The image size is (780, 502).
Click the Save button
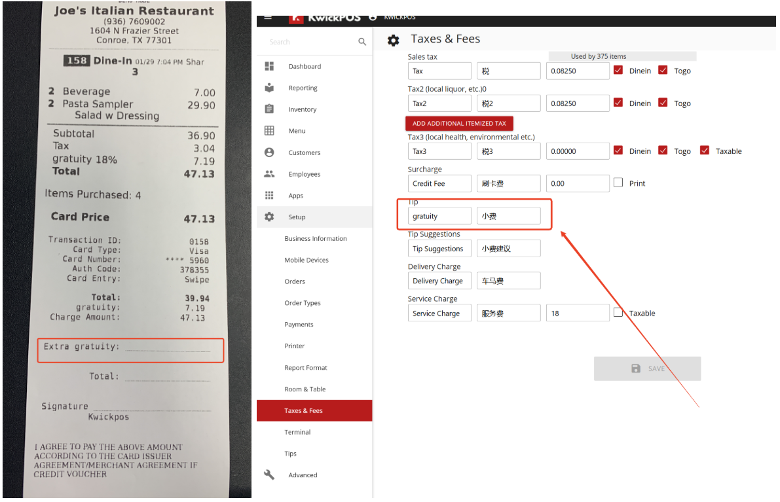(x=647, y=368)
